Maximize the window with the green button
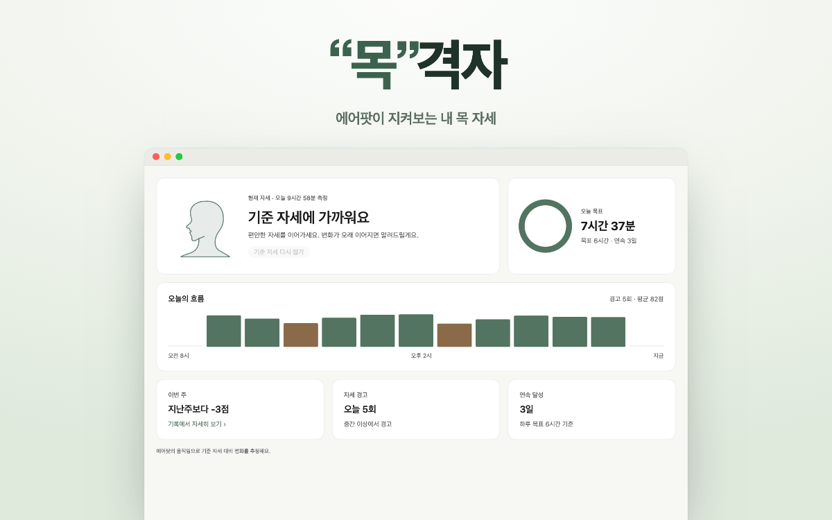Viewport: 832px width, 520px height. pos(179,157)
